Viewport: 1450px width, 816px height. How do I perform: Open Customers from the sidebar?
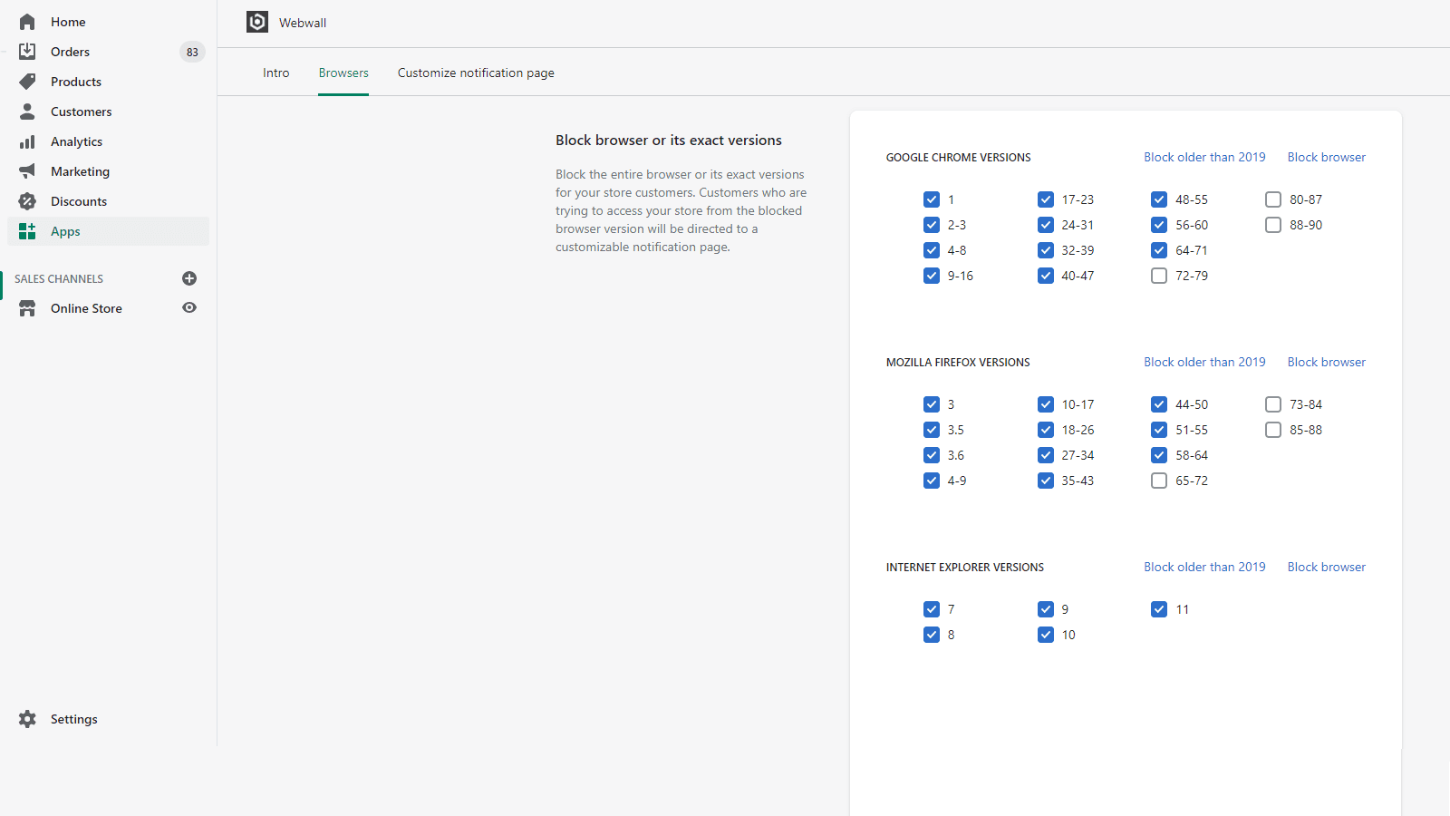coord(81,111)
